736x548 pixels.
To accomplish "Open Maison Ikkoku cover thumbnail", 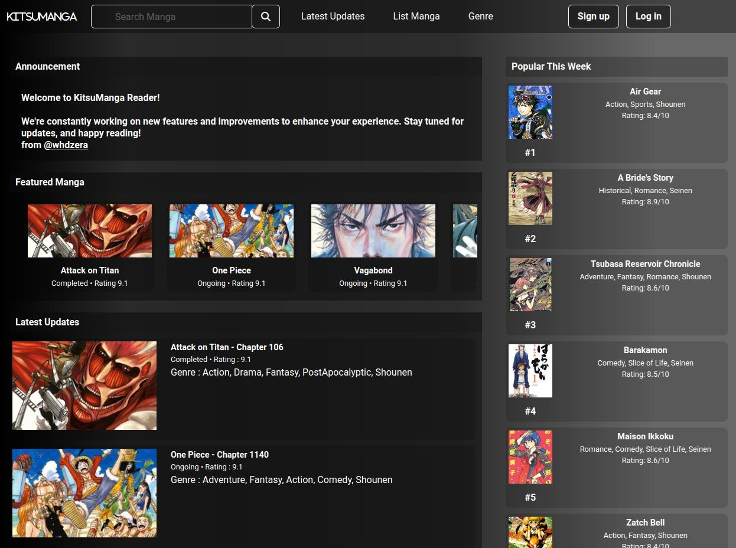I will click(x=530, y=457).
